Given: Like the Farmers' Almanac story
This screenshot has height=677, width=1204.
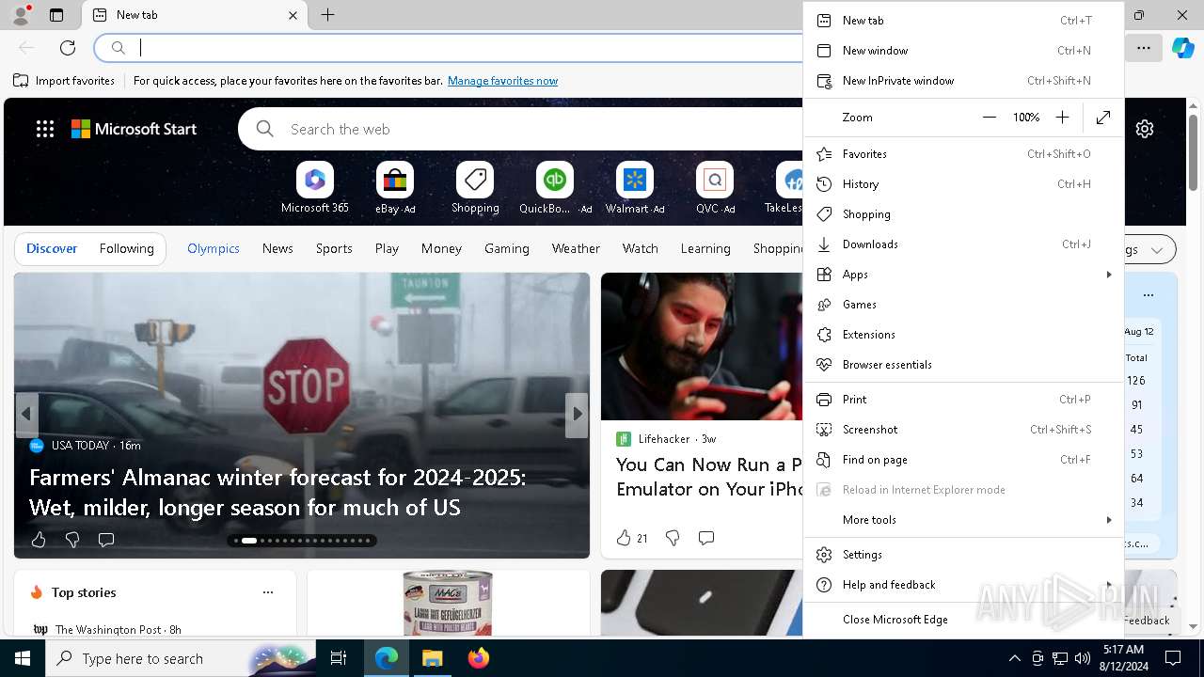Looking at the screenshot, I should pyautogui.click(x=39, y=540).
